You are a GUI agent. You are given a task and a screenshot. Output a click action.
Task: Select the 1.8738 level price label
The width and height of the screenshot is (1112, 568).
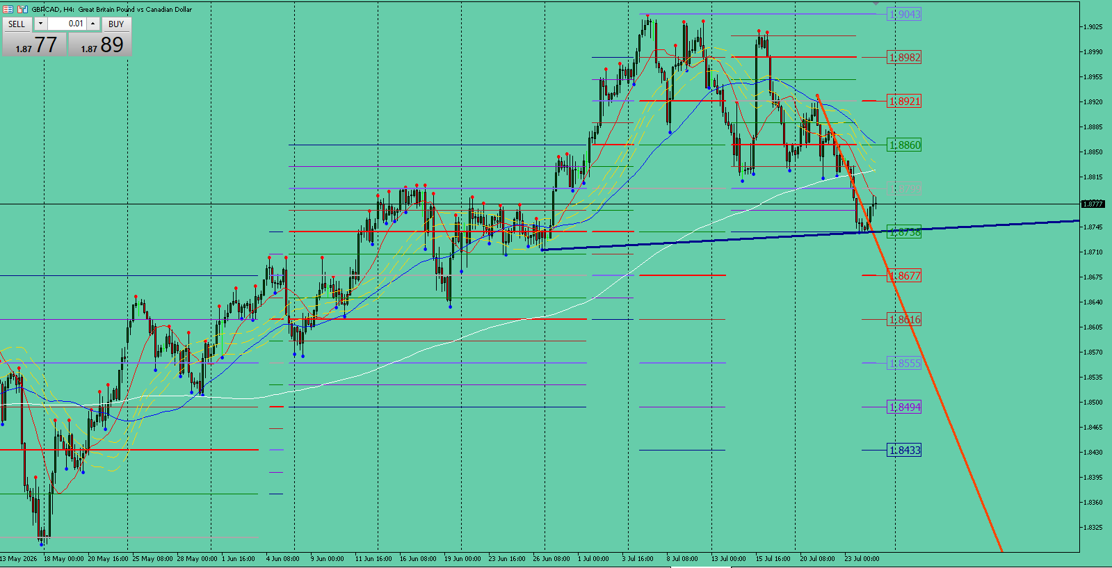(905, 232)
